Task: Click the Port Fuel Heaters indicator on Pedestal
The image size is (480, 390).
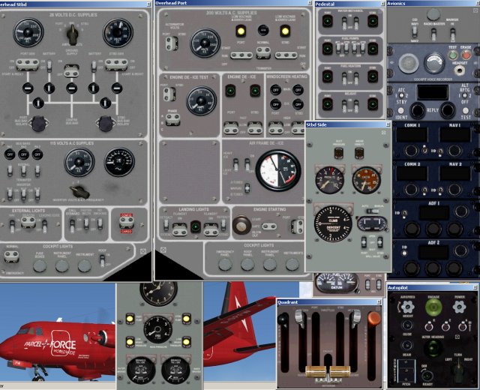Action: point(327,76)
